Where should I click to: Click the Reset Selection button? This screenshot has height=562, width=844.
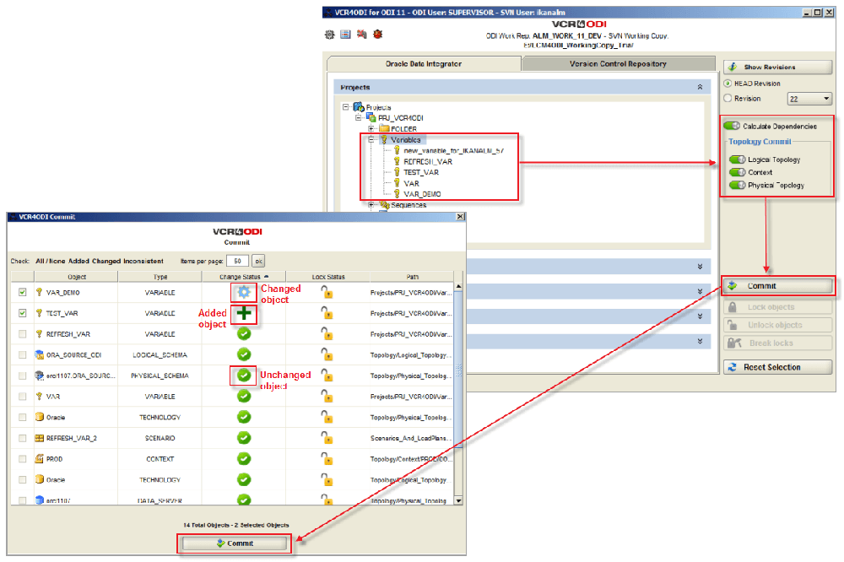[x=778, y=367]
